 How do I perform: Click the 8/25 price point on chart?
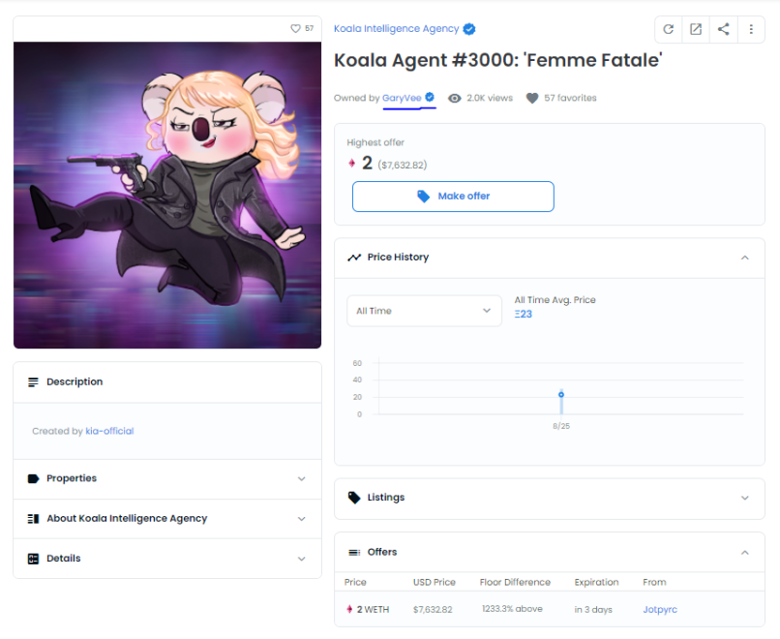561,395
